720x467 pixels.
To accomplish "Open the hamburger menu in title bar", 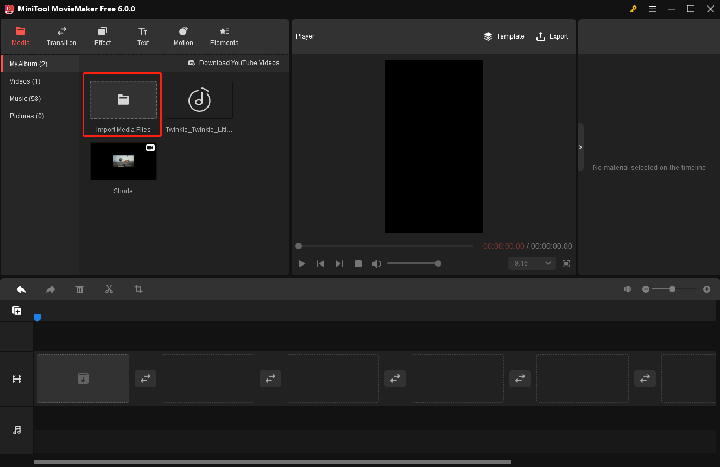I will (652, 9).
